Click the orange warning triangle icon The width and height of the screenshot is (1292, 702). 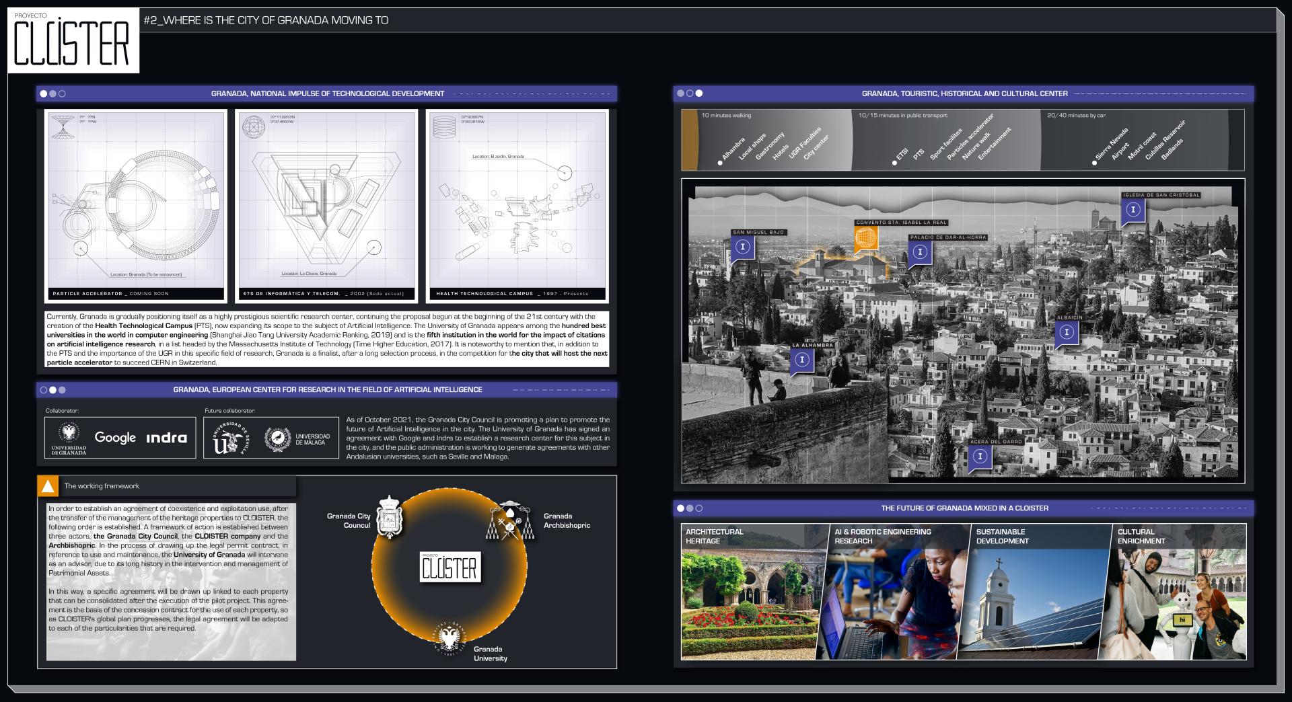[48, 486]
